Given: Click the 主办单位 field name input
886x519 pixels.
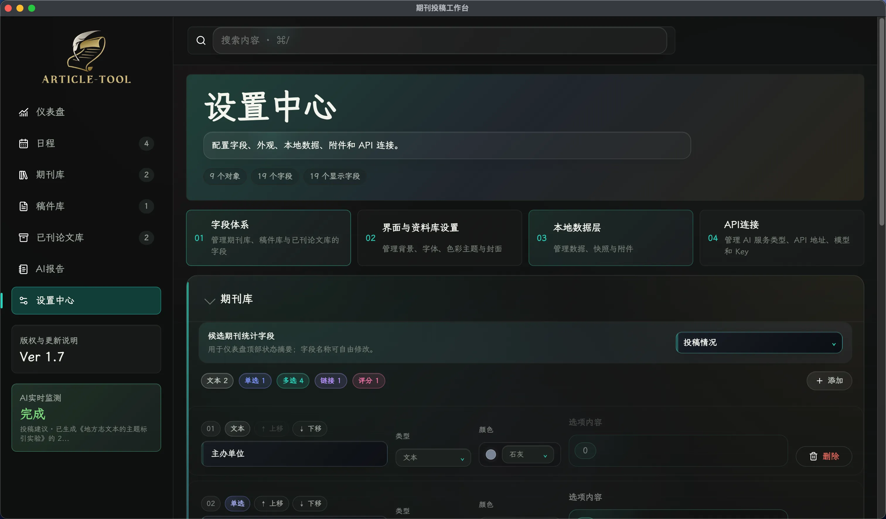Looking at the screenshot, I should tap(294, 454).
